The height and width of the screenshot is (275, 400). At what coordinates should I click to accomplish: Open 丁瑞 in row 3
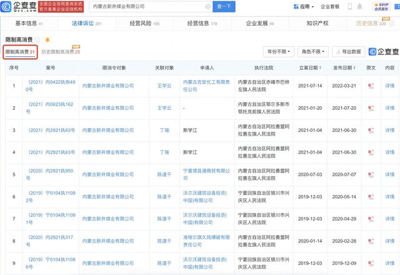164,131
